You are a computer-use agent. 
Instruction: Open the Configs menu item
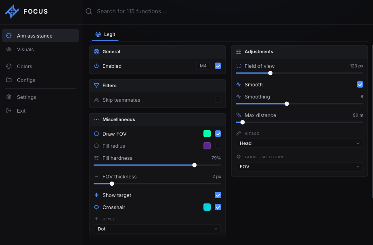click(40, 80)
